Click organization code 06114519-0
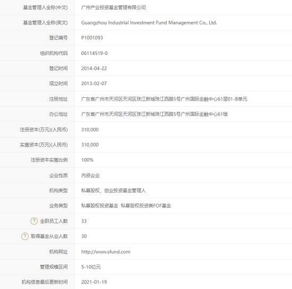Viewport: 292px width, 289px height. point(95,53)
